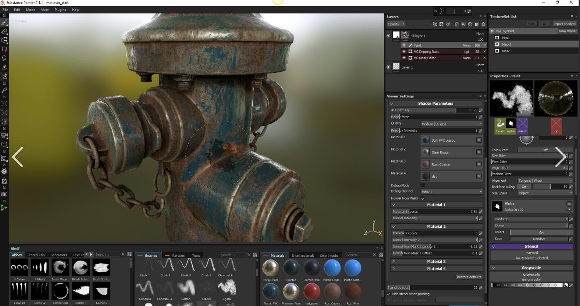Screen dimensions: 580x306
Task: Switch to the Smart materials tab
Action: pyautogui.click(x=303, y=255)
